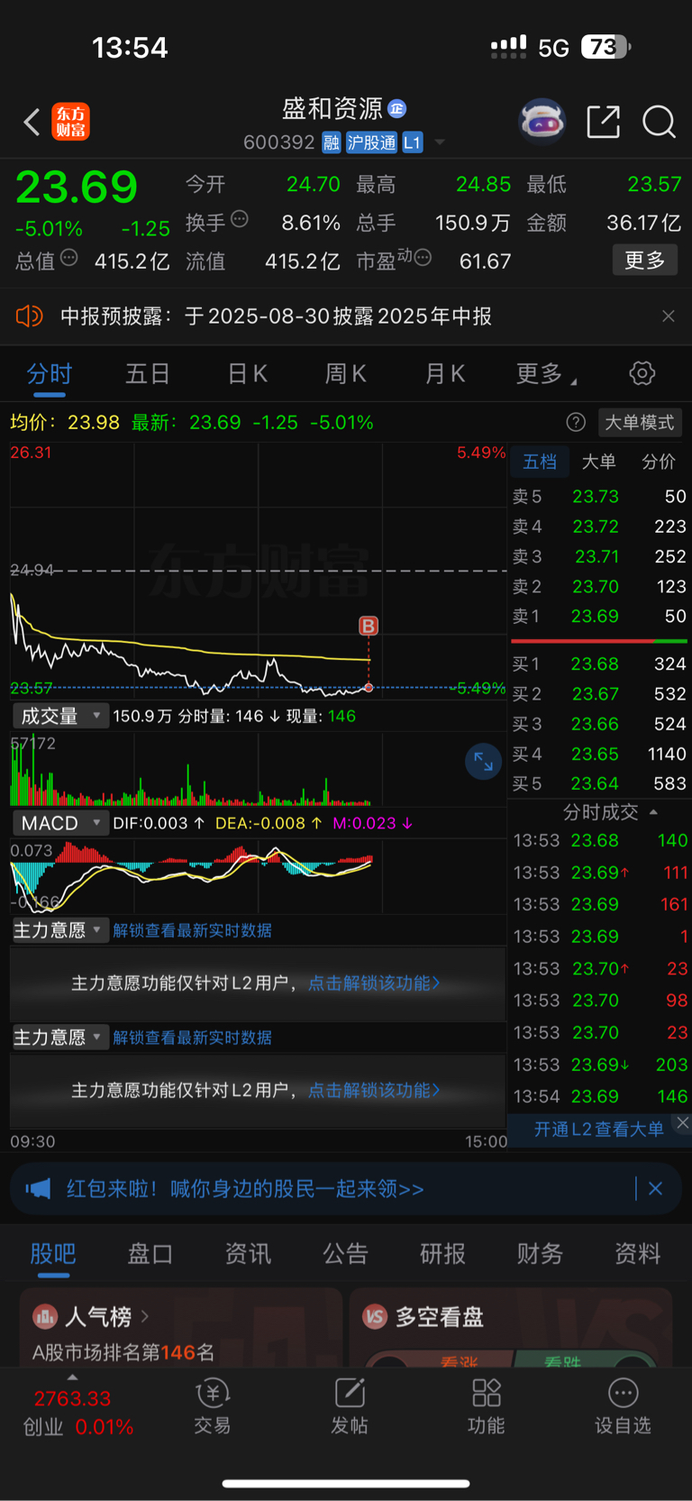Image resolution: width=692 pixels, height=1501 pixels.
Task: Switch to the 资讯 tab
Action: point(248,1254)
